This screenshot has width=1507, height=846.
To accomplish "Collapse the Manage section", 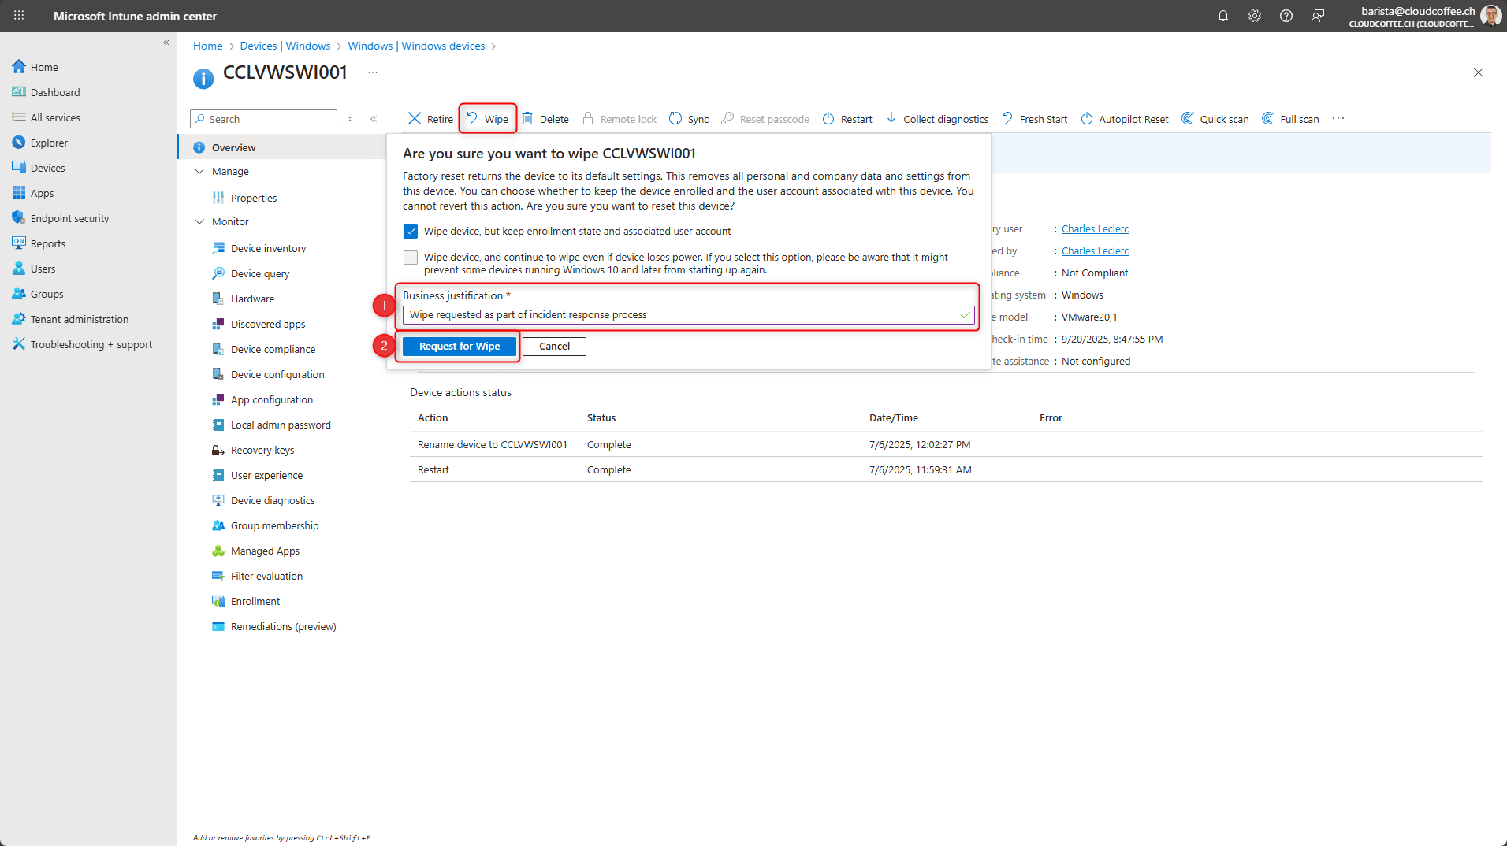I will click(x=199, y=171).
